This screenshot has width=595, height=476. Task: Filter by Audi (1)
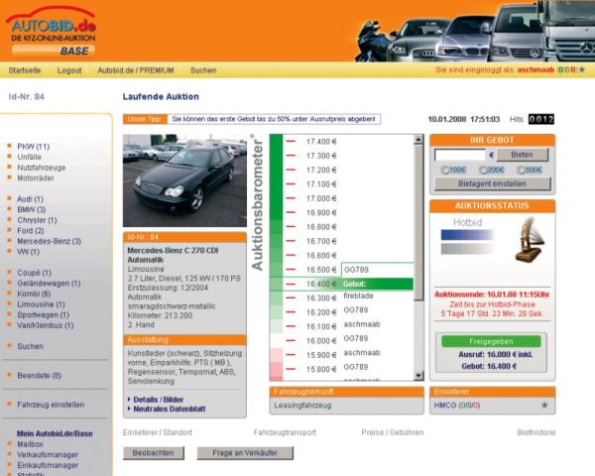pos(31,199)
